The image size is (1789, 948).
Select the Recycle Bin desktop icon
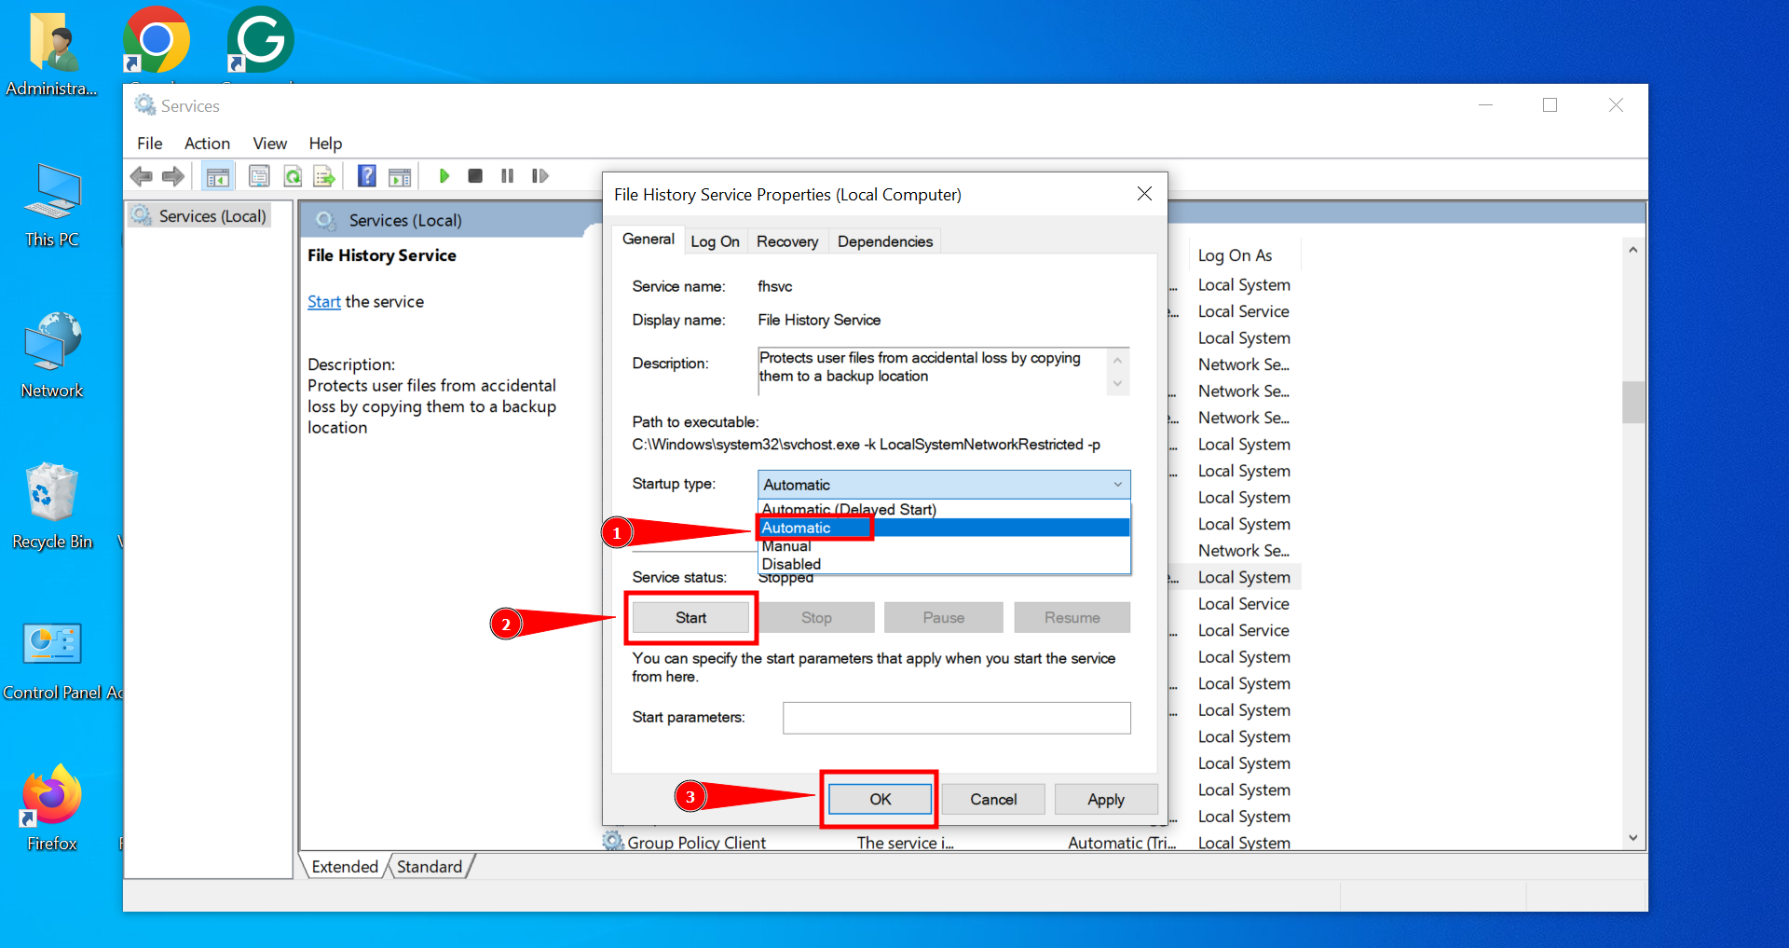(x=52, y=506)
